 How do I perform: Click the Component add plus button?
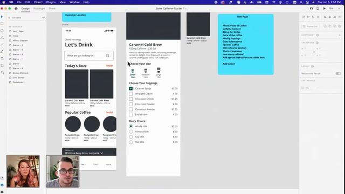coord(340,35)
